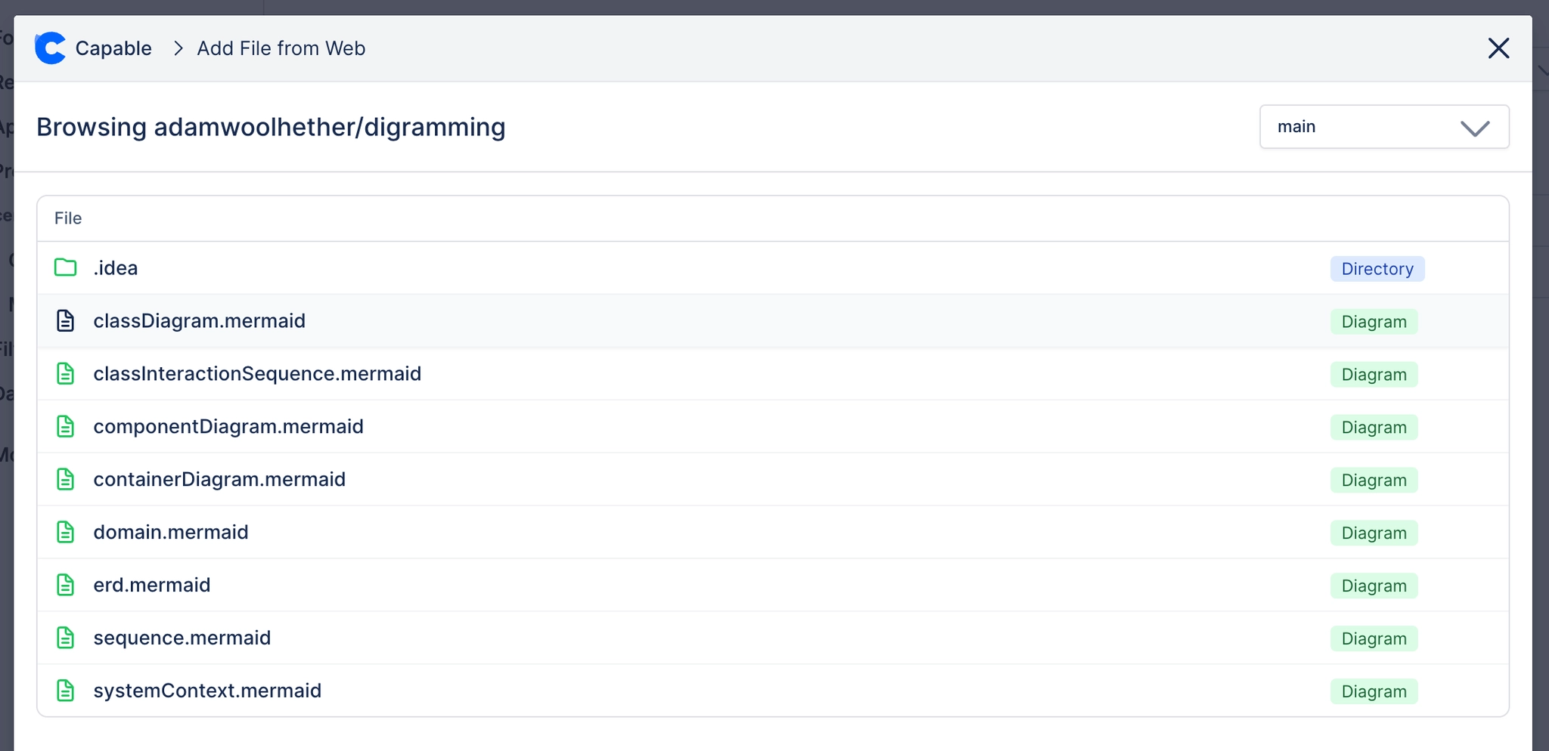Click the Diagram badge for containerDiagram.mermaid

(1374, 481)
